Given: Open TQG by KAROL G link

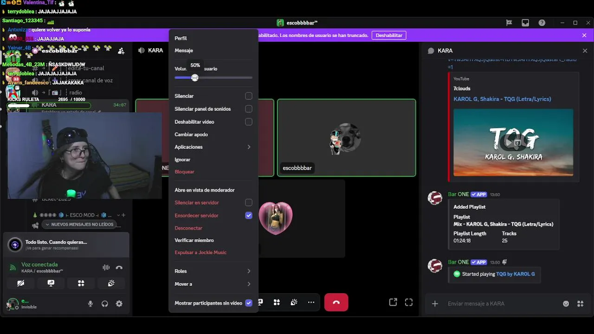Looking at the screenshot, I should tap(515, 274).
